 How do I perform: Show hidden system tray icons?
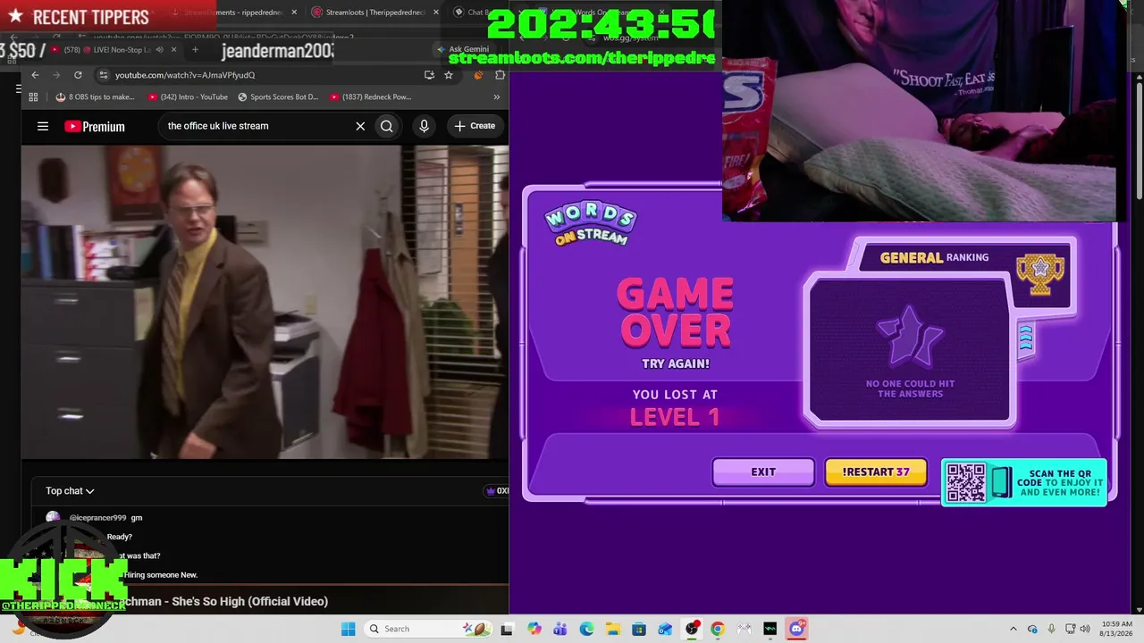1014,629
